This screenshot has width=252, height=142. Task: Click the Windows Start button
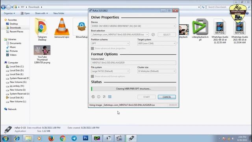tap(5, 138)
